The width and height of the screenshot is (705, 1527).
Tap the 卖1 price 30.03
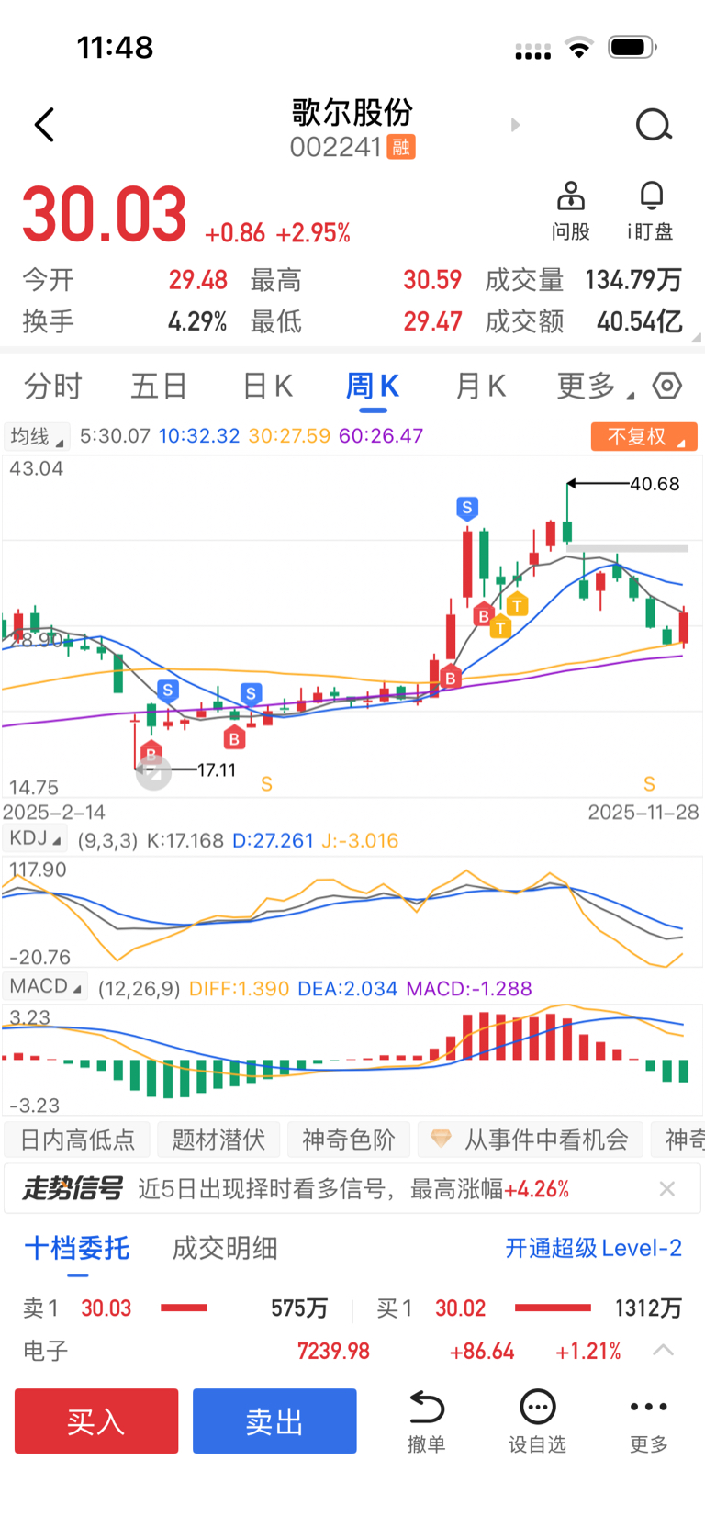pos(106,1308)
